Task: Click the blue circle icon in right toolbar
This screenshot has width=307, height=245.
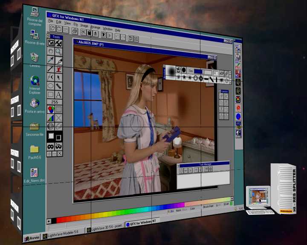Action: 238,117
